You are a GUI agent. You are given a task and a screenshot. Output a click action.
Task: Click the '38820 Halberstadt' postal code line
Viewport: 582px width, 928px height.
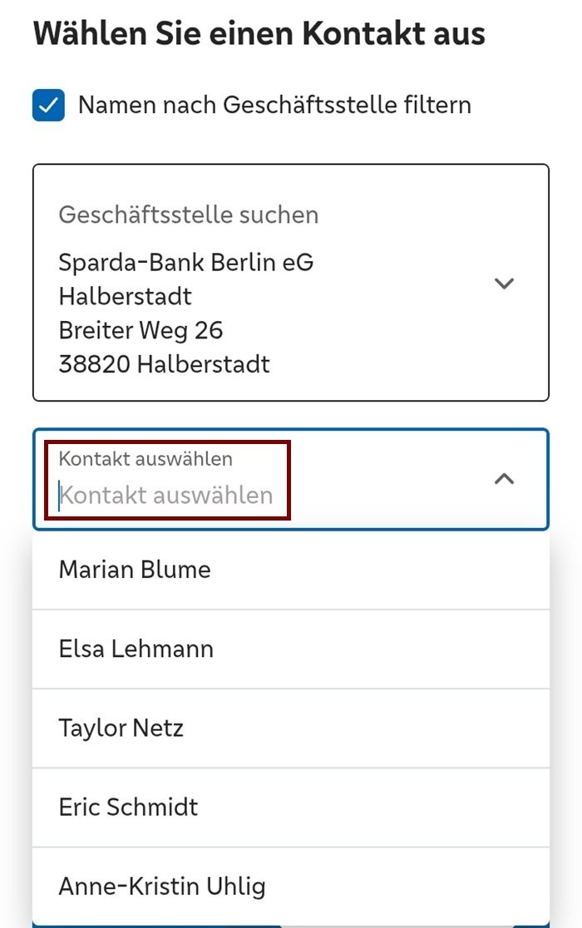[x=165, y=363]
